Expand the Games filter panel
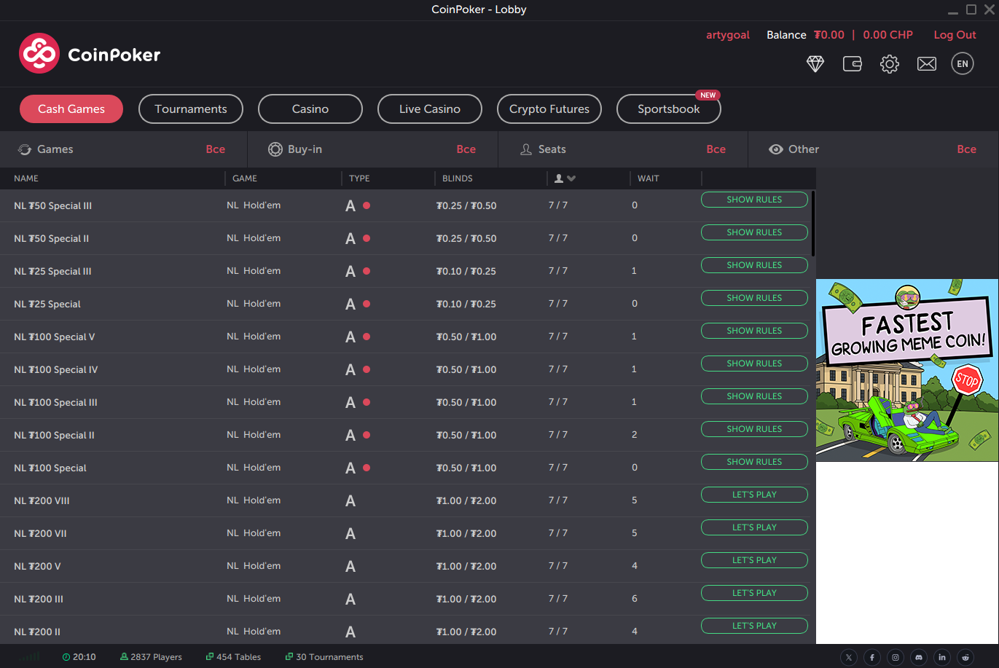The height and width of the screenshot is (668, 999). [x=55, y=149]
